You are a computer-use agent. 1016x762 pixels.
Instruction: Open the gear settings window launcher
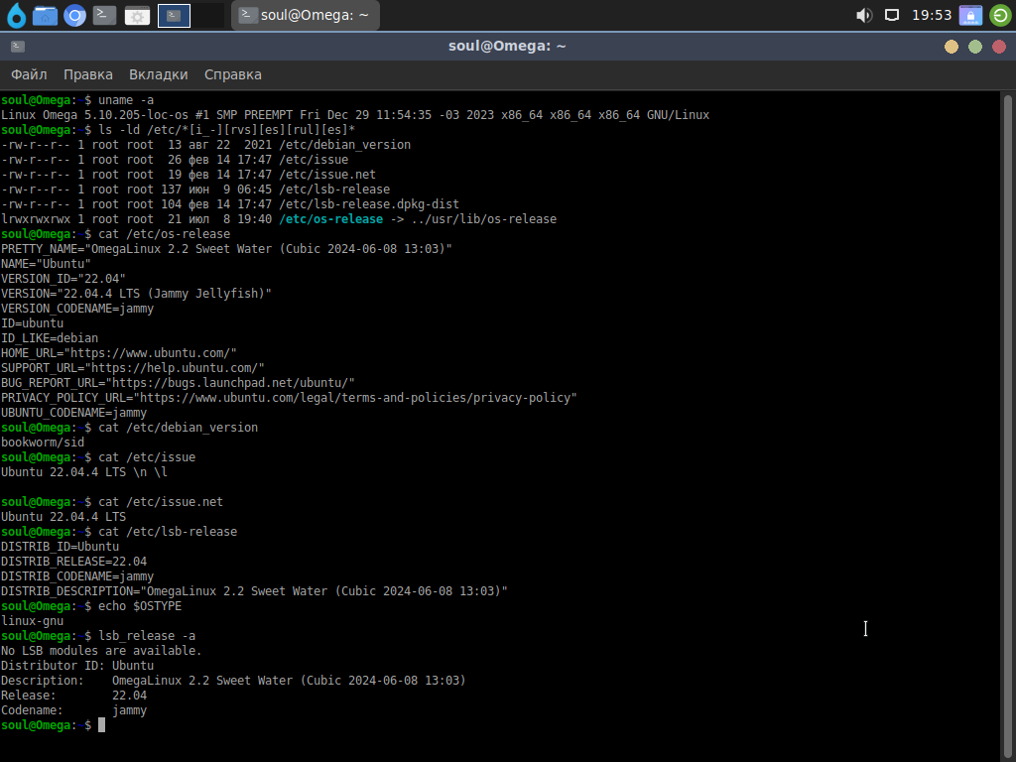tap(137, 16)
